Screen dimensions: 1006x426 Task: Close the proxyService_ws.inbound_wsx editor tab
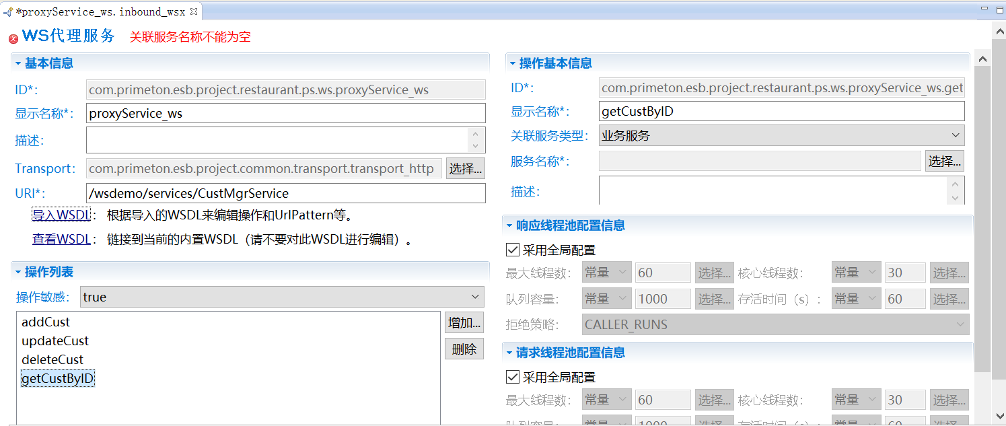[194, 11]
